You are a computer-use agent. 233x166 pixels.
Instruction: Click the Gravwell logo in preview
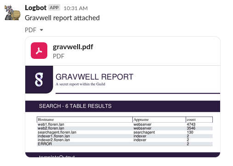(39, 80)
